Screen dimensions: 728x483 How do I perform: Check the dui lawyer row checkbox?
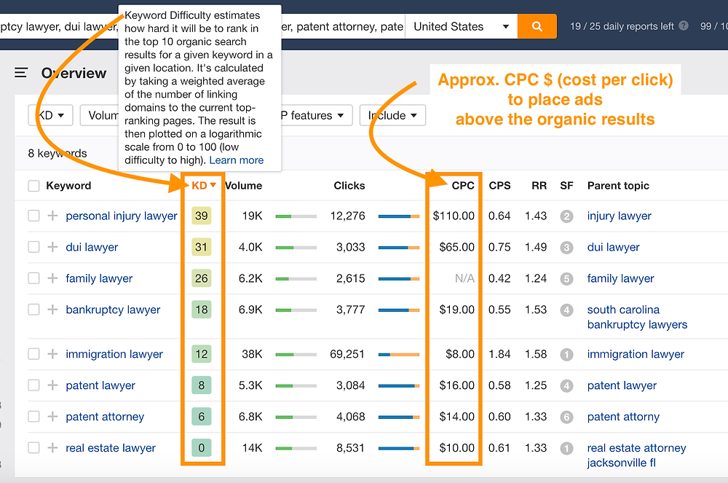(x=33, y=247)
